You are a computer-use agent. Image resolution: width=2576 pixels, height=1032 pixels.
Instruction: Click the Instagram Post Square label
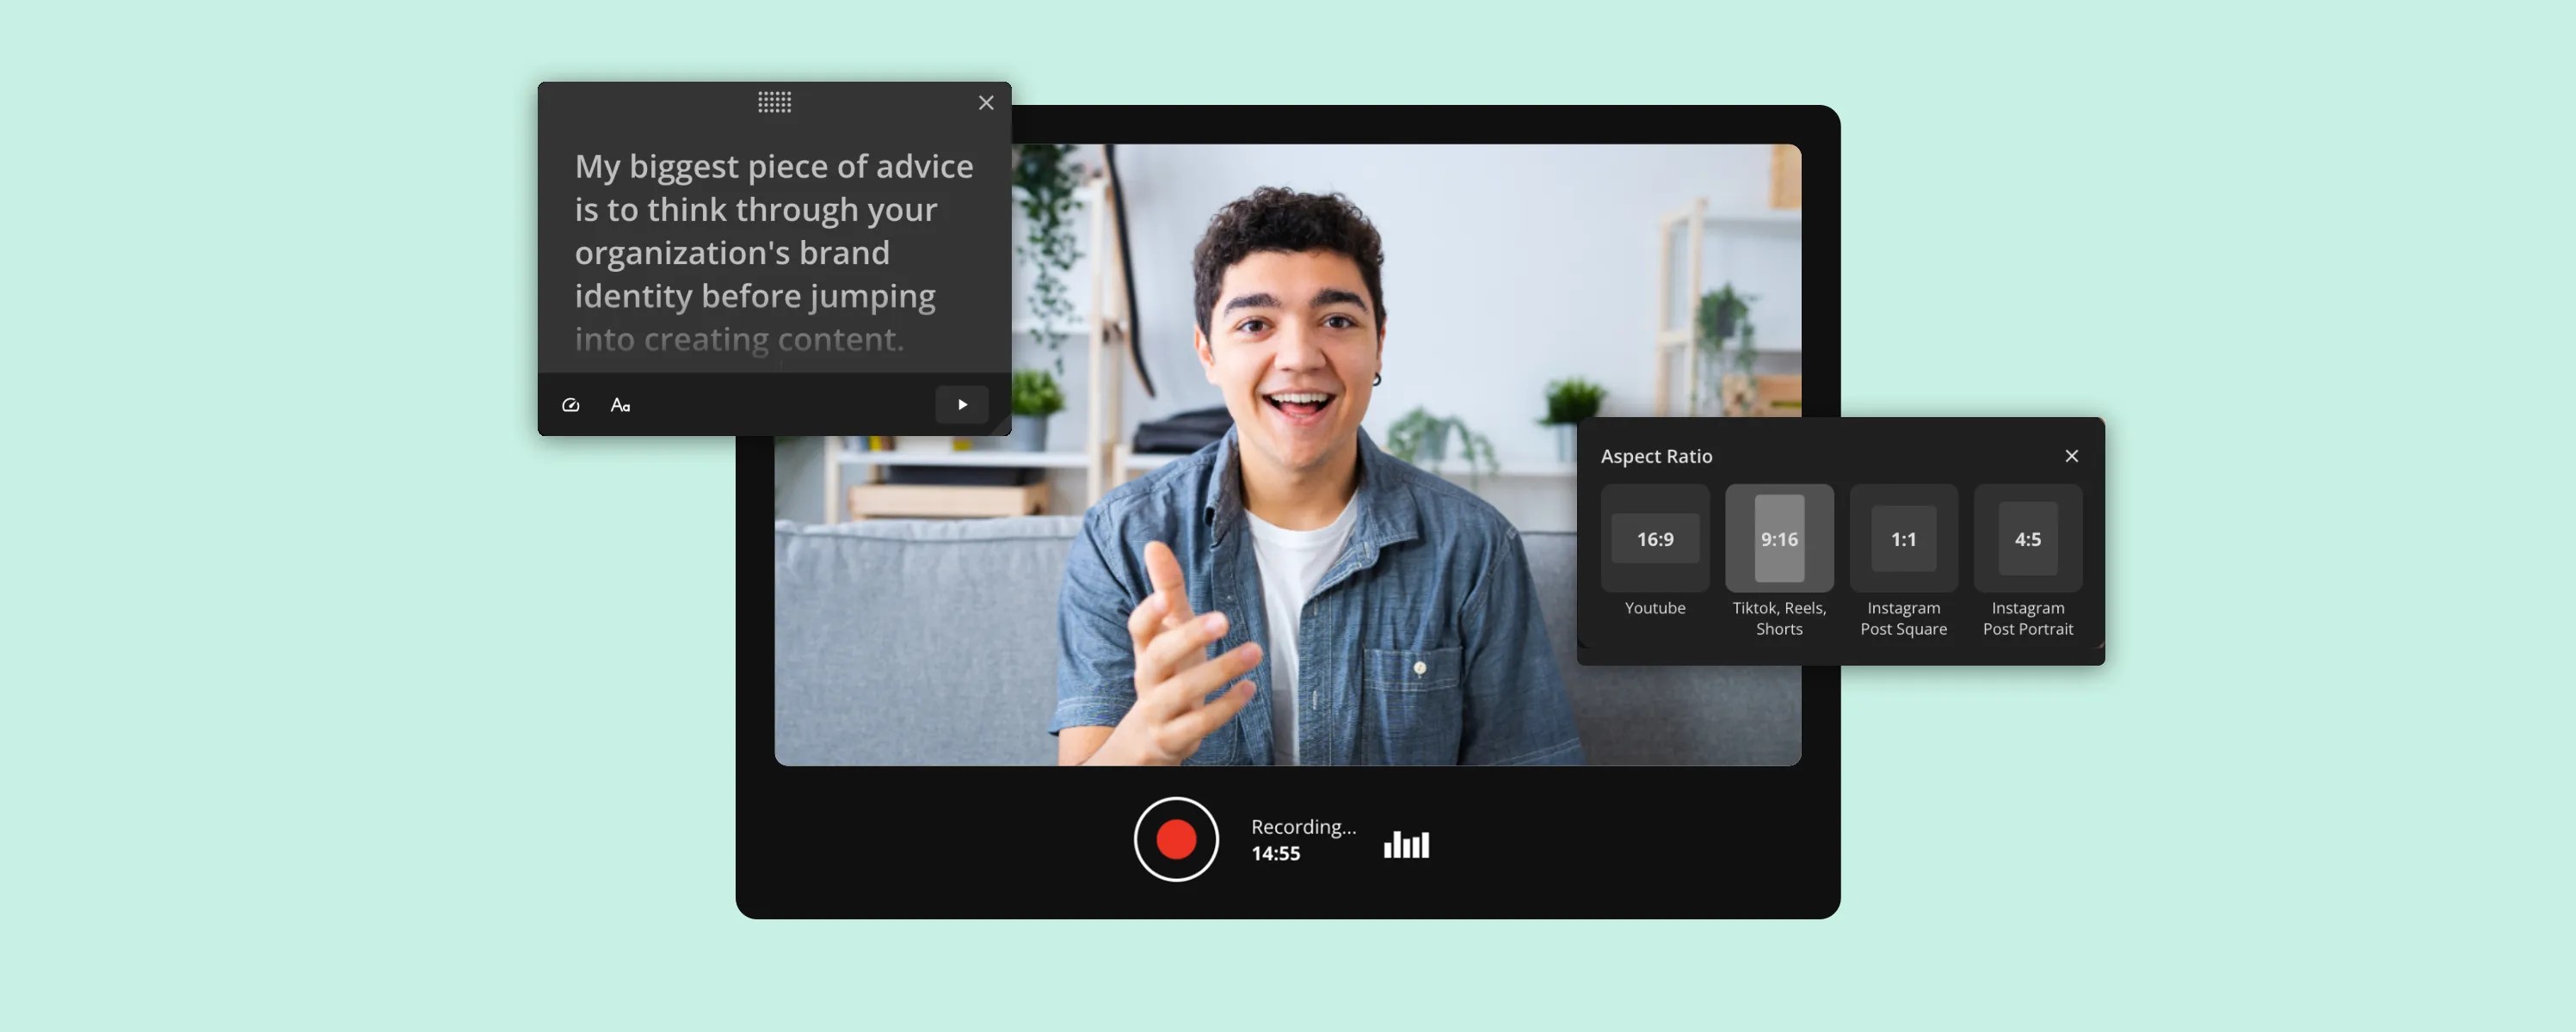coord(1902,618)
